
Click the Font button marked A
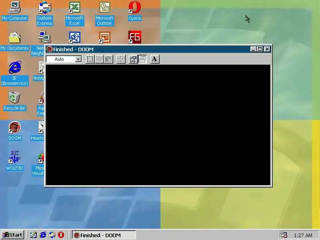155,59
